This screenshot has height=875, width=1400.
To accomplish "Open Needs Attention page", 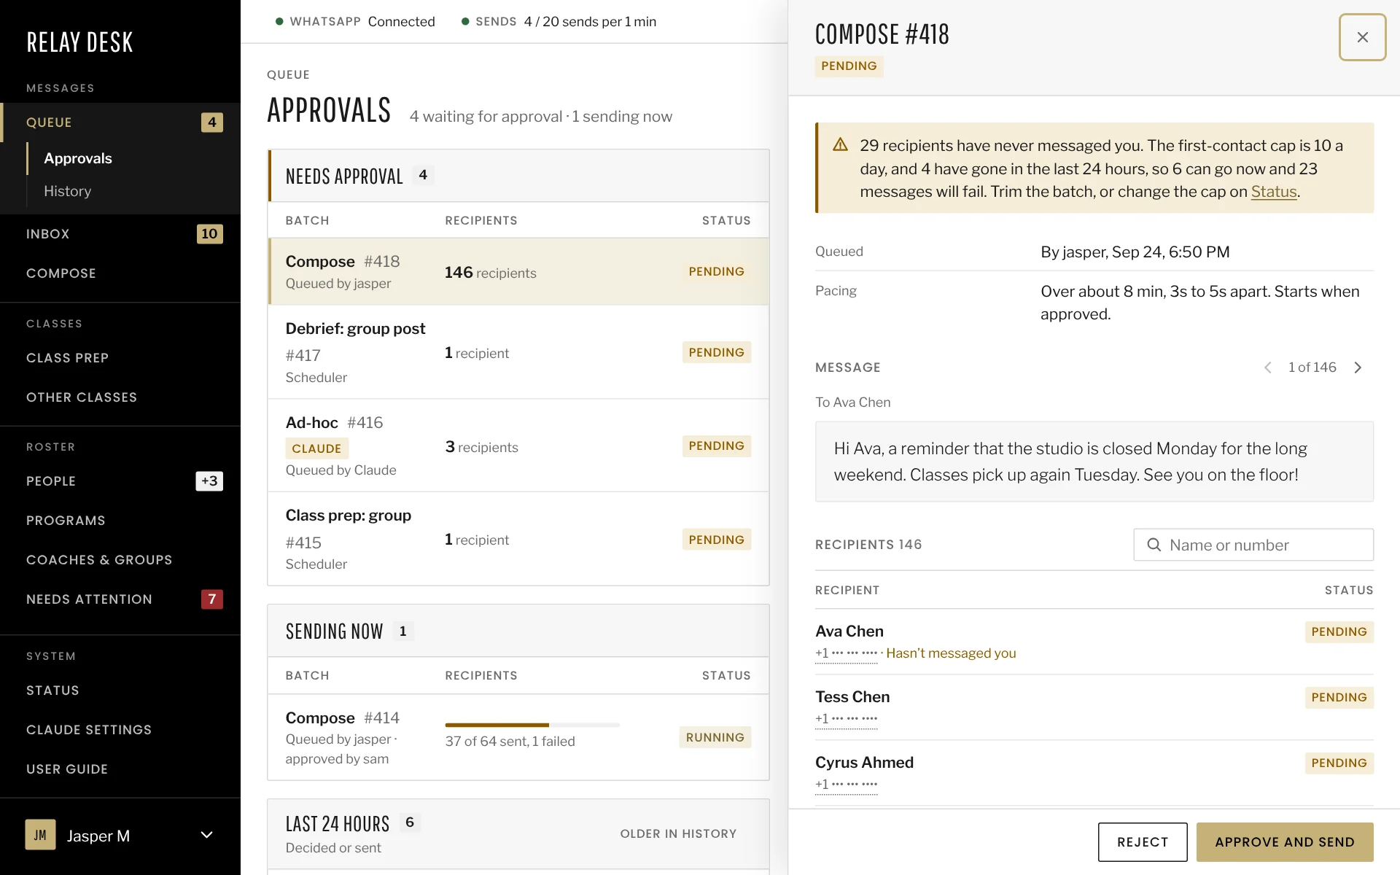I will pos(120,599).
